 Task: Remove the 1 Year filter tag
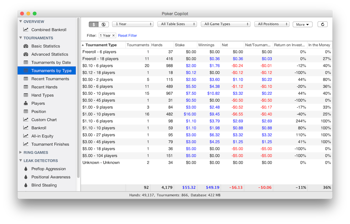[x=113, y=36]
